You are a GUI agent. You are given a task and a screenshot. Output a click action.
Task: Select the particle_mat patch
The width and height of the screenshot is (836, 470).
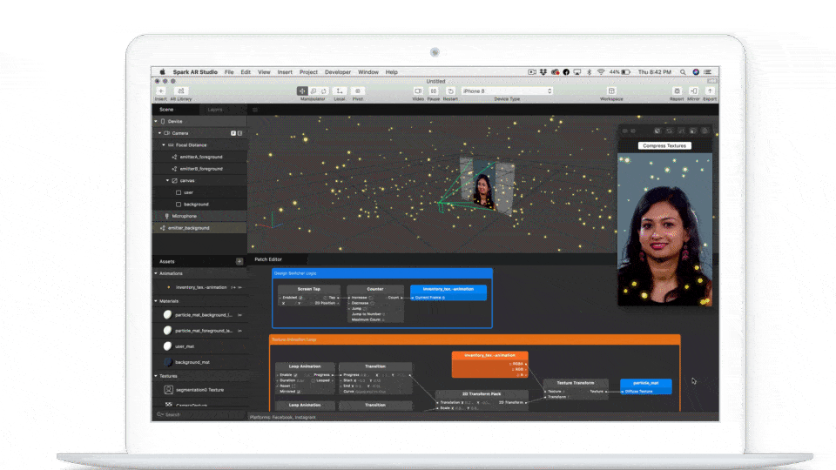point(645,386)
